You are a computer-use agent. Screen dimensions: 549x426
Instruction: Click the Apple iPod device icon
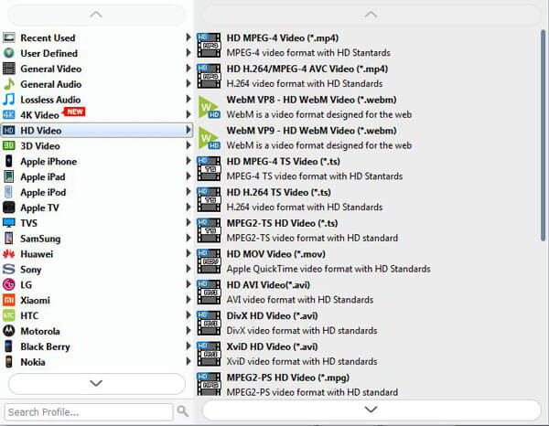pos(9,192)
